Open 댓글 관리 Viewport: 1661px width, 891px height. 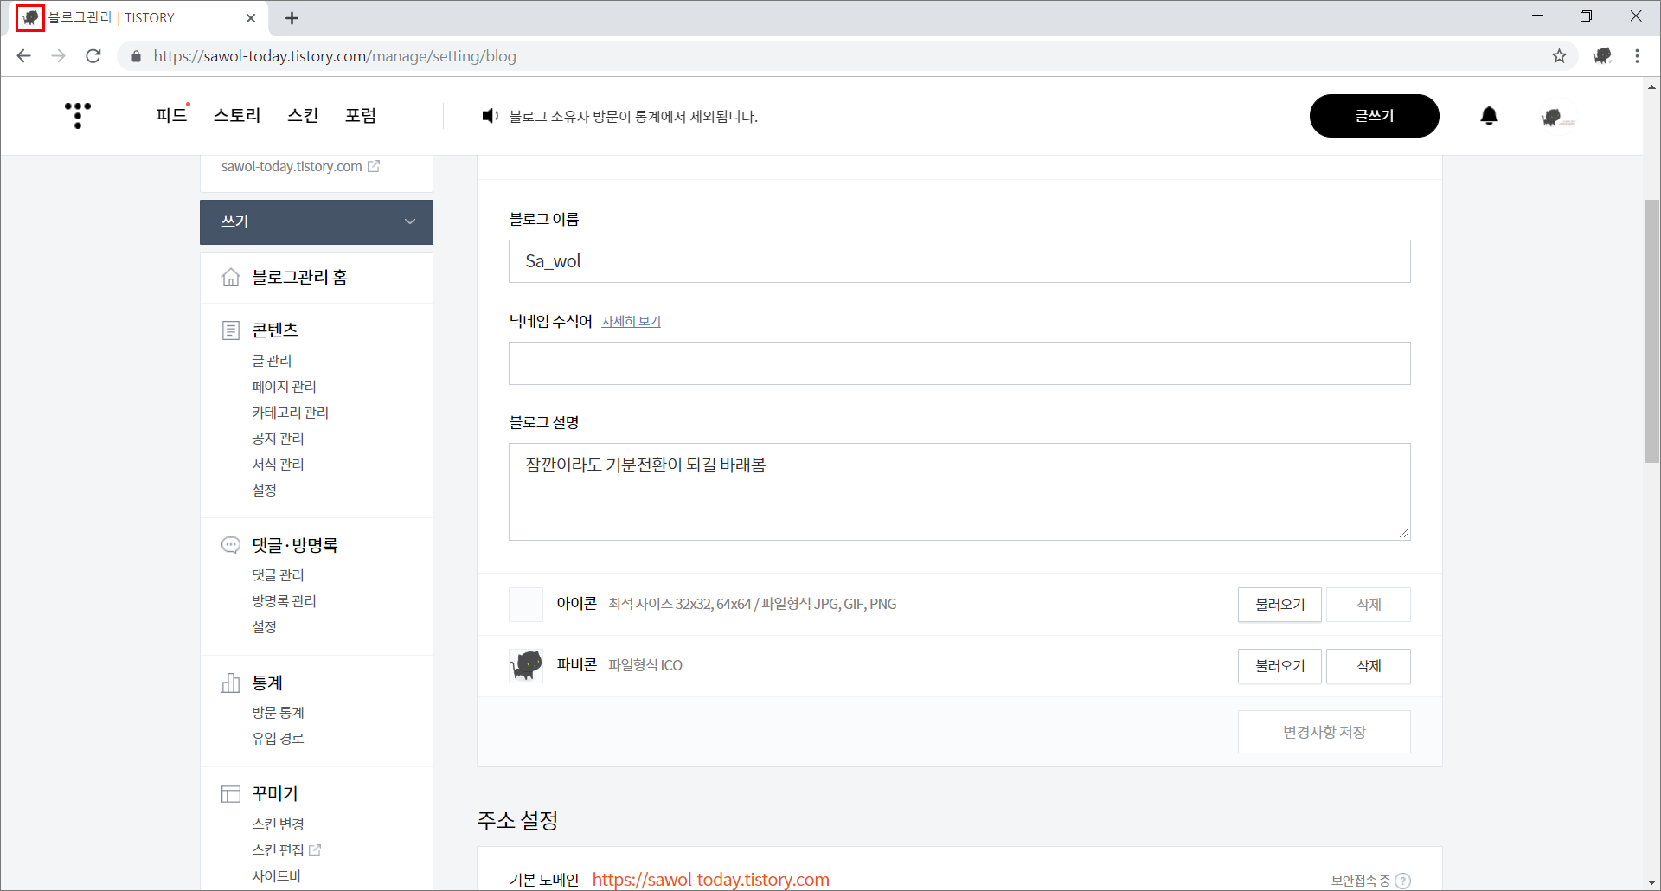coord(278,575)
